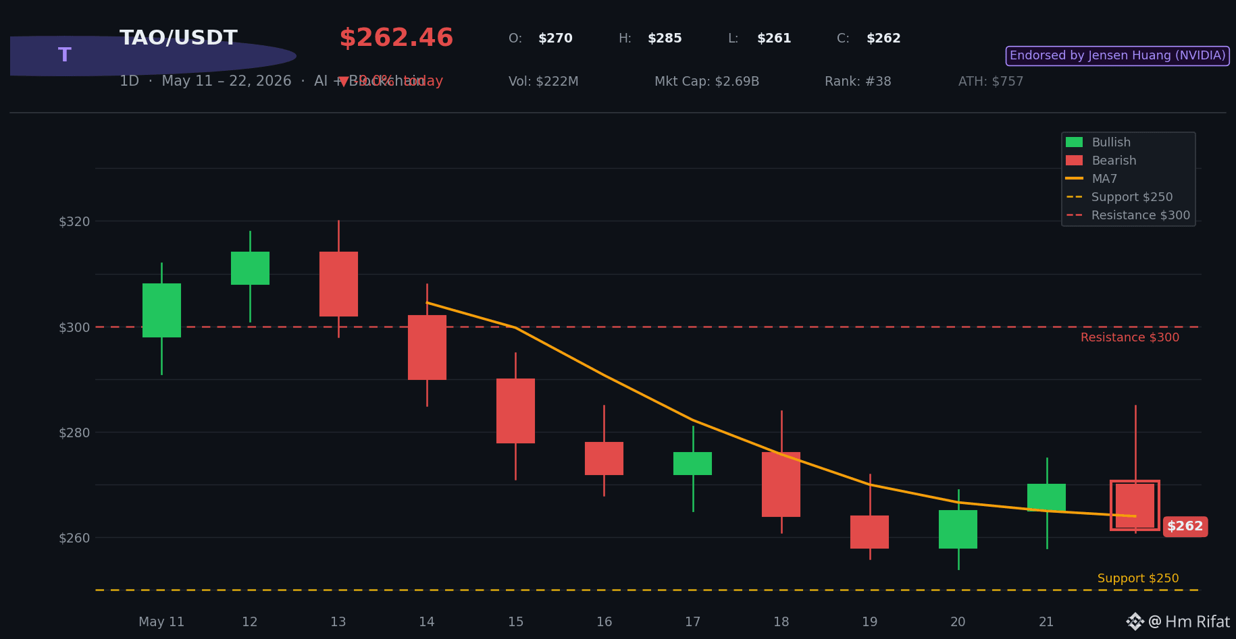Select the red May 16 candle body
The image size is (1236, 639).
604,458
